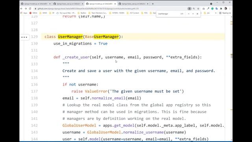Click **extra_fields parameter on line 132
Viewport: 252px width, 142px height.
click(182, 57)
